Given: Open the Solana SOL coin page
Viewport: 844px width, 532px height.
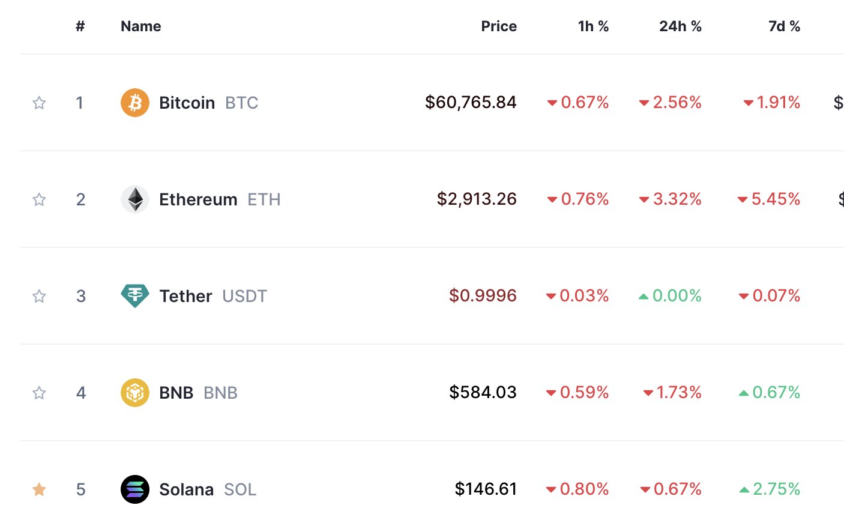Looking at the screenshot, I should [208, 489].
